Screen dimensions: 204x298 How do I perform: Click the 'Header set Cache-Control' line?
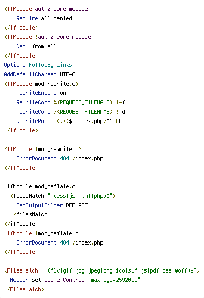75,280
